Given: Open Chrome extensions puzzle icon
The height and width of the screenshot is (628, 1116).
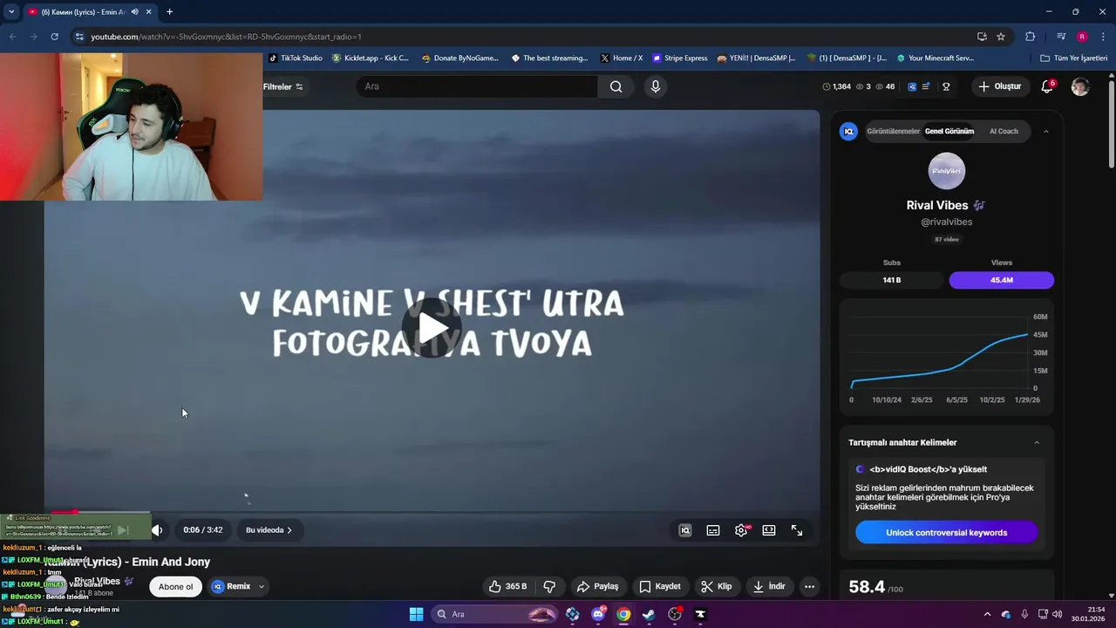Looking at the screenshot, I should point(1031,37).
